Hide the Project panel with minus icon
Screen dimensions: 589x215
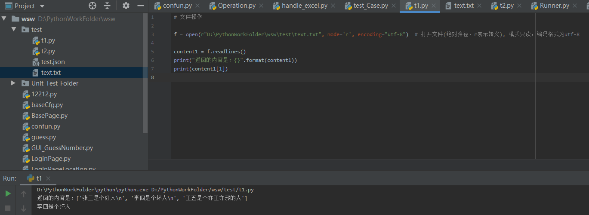(140, 6)
